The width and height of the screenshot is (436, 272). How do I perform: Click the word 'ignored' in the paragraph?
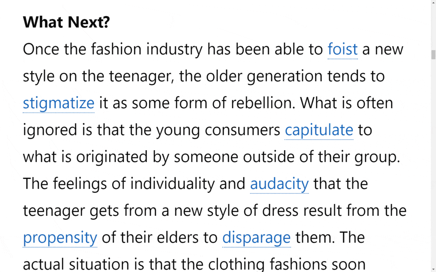(x=50, y=130)
